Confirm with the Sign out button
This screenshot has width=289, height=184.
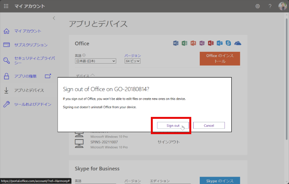173,125
